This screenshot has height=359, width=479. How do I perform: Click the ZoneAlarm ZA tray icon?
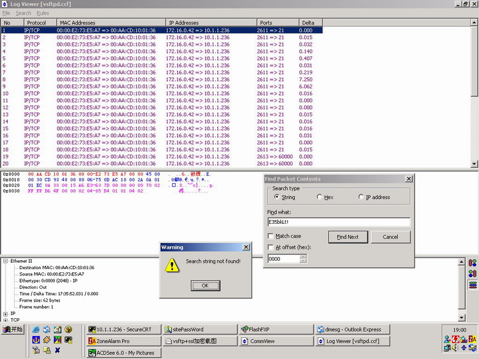473,339
